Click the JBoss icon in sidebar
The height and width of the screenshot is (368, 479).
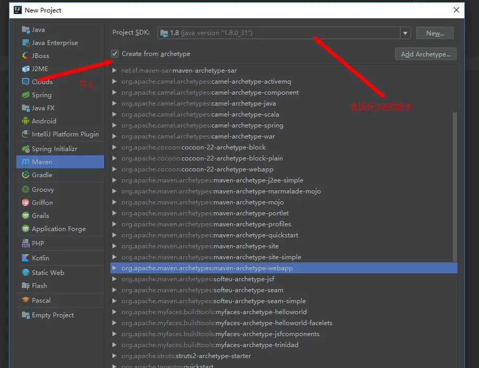coord(26,55)
